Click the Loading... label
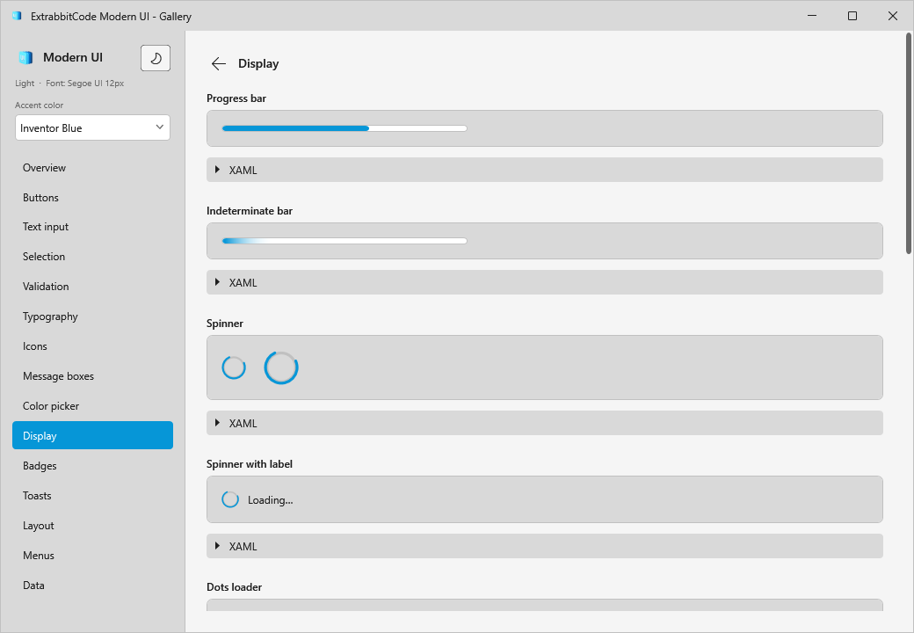914x633 pixels. [271, 500]
